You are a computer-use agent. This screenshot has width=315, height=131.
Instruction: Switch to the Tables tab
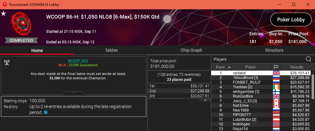tap(111, 50)
